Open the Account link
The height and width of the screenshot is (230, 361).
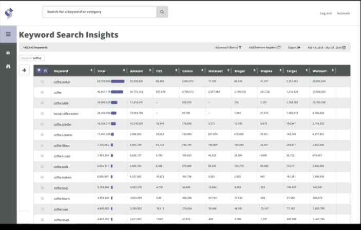343,13
